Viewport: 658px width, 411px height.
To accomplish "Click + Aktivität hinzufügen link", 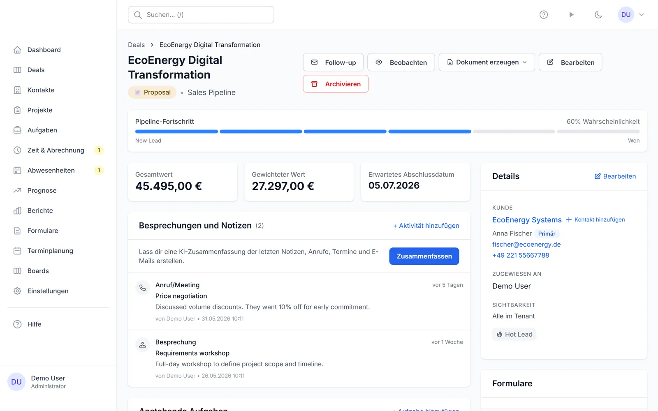I will pos(426,226).
